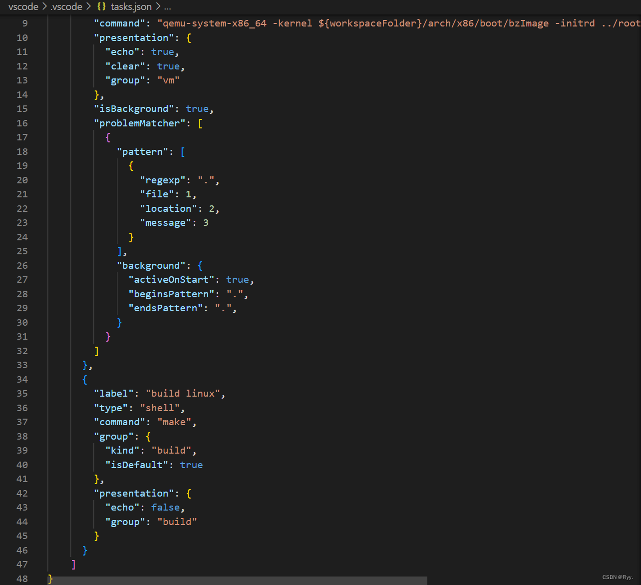Open the vscode breadcrumb folder

[23, 7]
